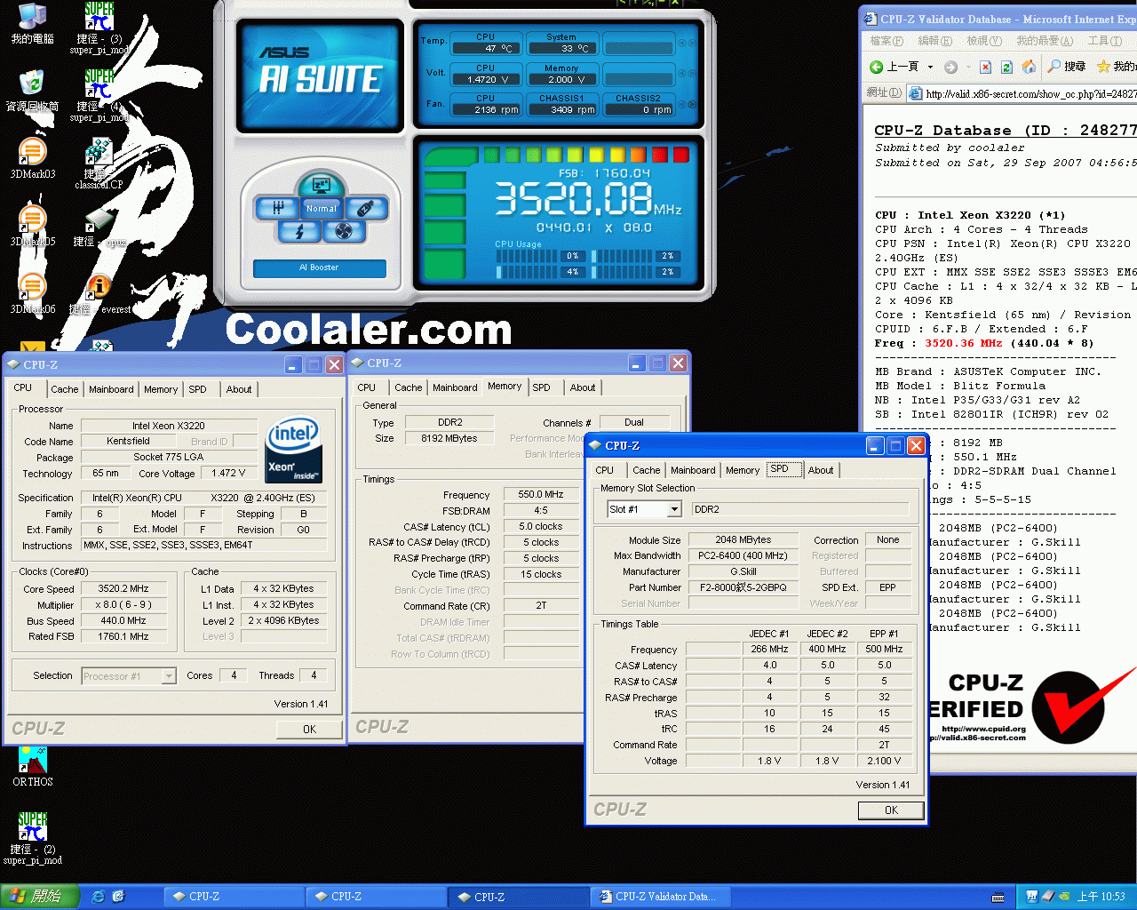
Task: Click the gear-shift icon in AI Suite
Action: click(x=277, y=209)
